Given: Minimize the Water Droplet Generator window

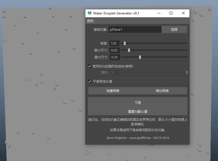Looking at the screenshot, I should 159,13.
